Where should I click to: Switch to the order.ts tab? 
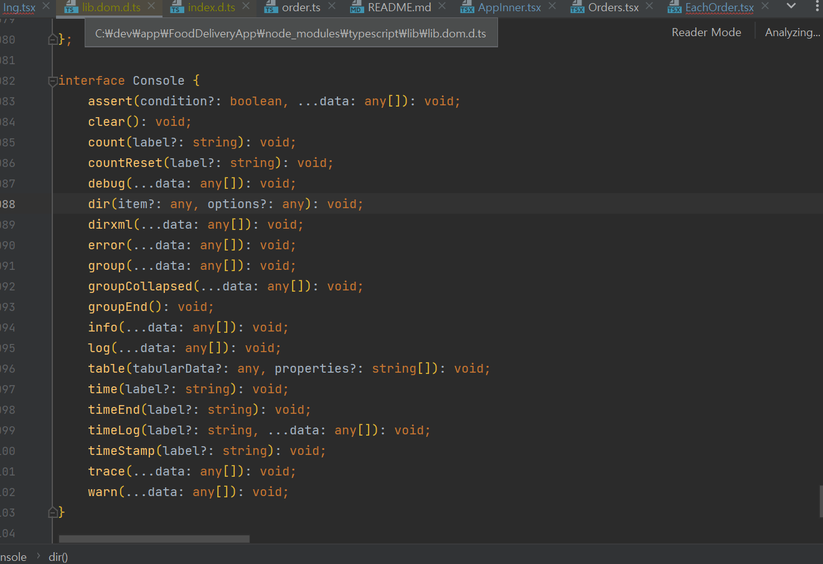pos(301,7)
